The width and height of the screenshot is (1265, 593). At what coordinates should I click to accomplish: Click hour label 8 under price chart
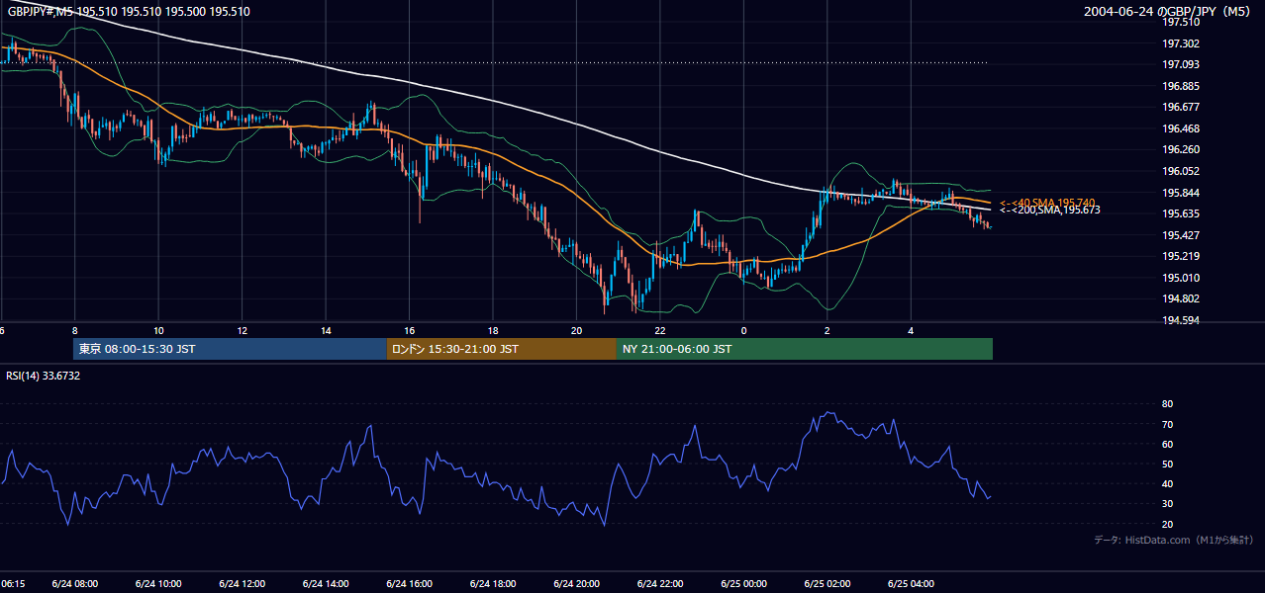74,330
